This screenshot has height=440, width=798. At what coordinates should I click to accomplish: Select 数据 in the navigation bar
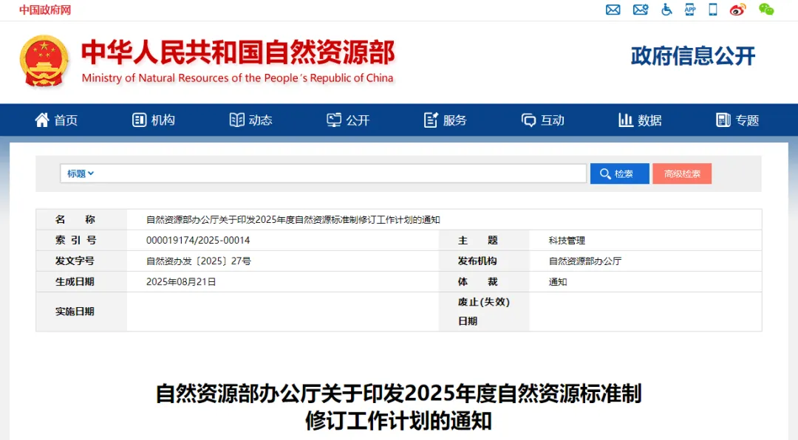[x=641, y=120]
